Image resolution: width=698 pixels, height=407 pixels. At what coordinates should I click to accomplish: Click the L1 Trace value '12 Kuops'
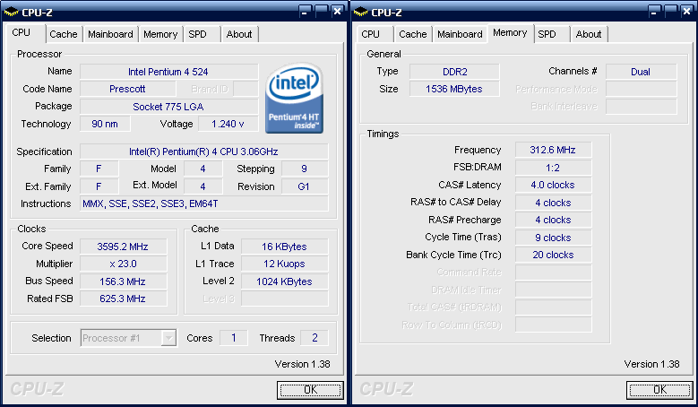coord(284,264)
